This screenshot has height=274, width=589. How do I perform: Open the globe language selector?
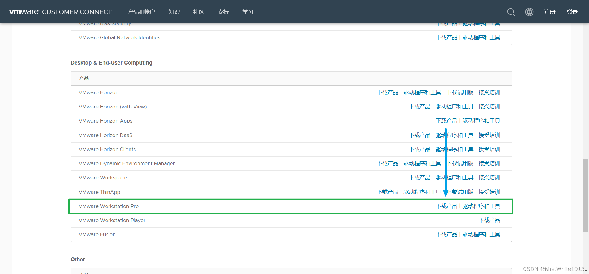click(529, 12)
